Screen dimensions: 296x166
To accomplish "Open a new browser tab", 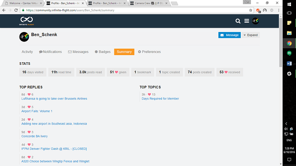I will (x=174, y=3).
